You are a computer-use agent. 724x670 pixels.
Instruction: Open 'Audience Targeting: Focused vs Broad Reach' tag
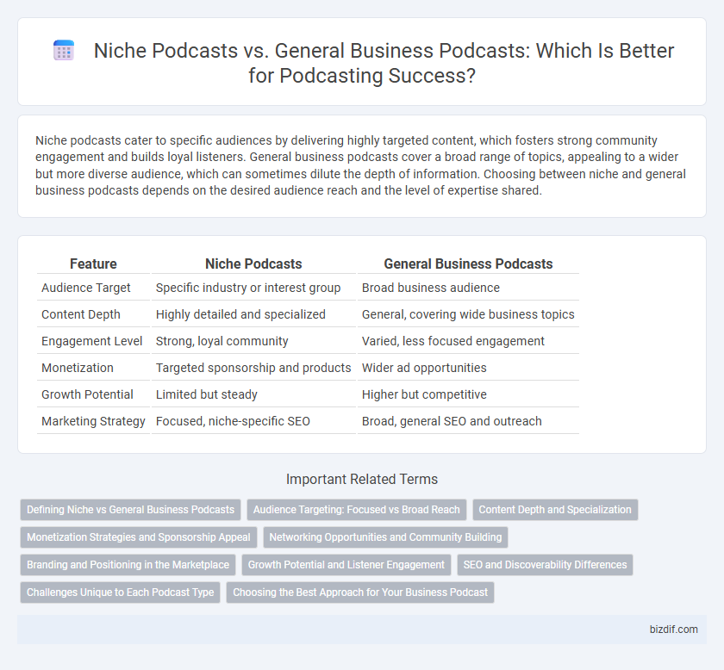[x=357, y=510]
